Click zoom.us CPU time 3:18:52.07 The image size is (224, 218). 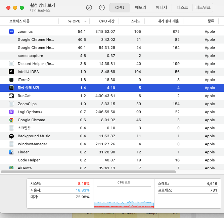(105, 31)
